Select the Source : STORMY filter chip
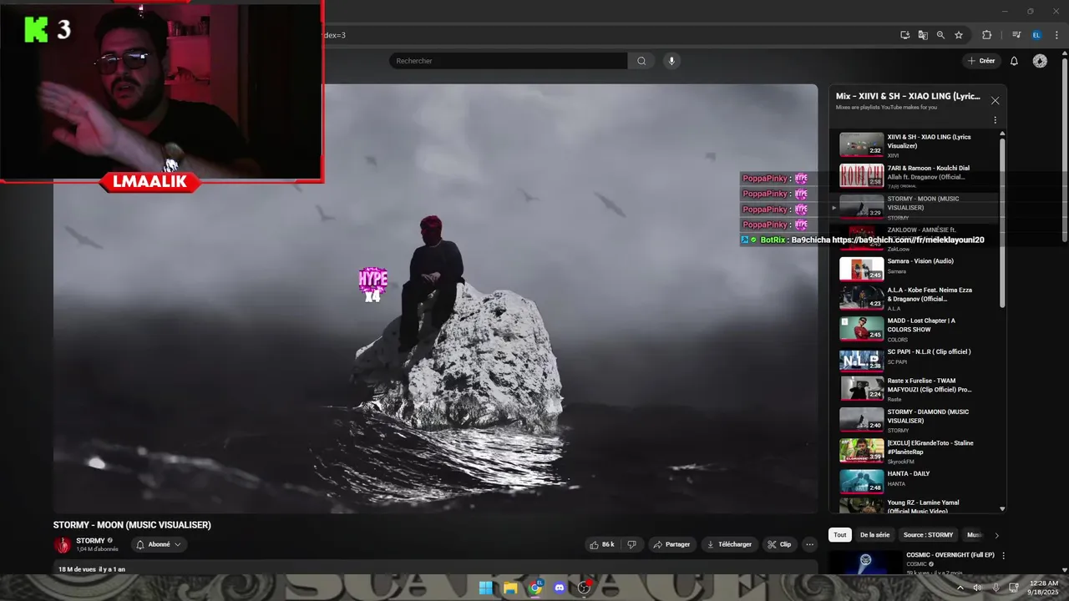This screenshot has height=601, width=1069. (928, 535)
